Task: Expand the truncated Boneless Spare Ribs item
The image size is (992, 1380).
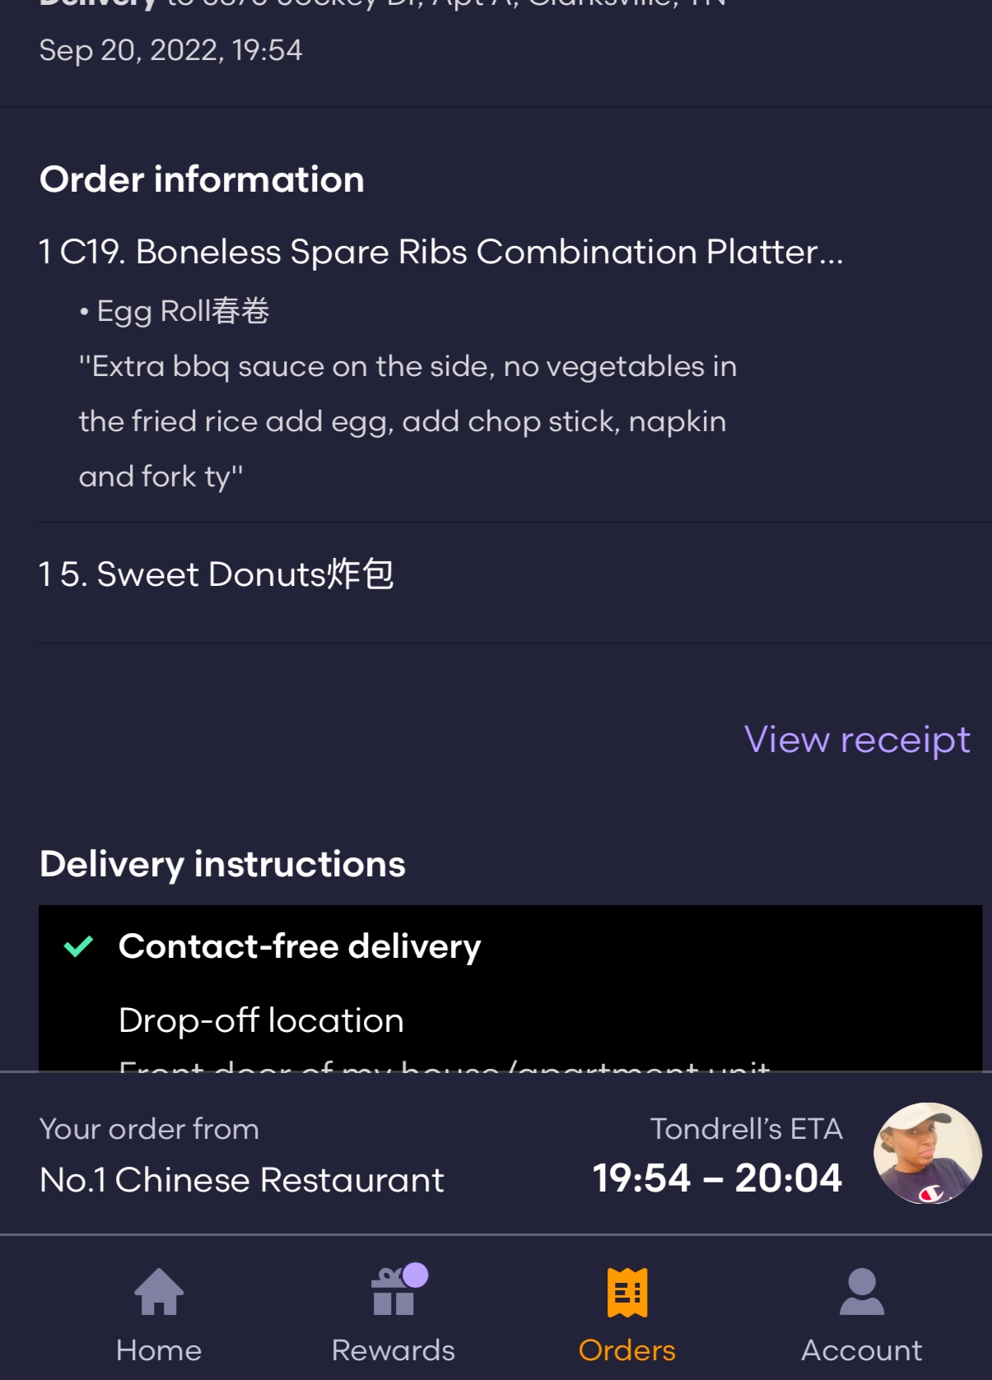Action: click(x=441, y=252)
